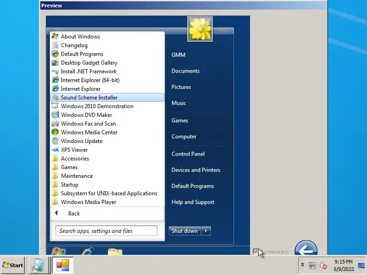The image size is (367, 275).
Task: Open Games in the right pane
Action: [180, 121]
